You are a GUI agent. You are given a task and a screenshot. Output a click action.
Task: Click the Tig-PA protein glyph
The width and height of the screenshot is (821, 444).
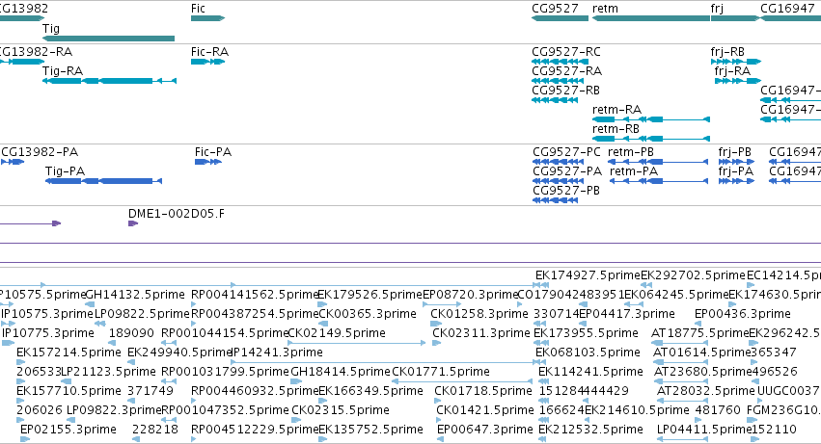click(103, 181)
